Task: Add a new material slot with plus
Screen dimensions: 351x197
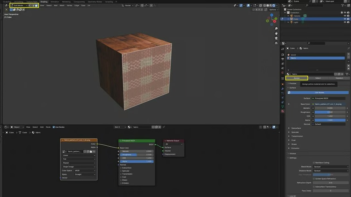Action: pyautogui.click(x=349, y=54)
